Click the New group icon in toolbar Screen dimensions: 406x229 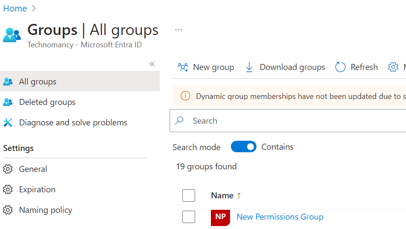click(183, 67)
